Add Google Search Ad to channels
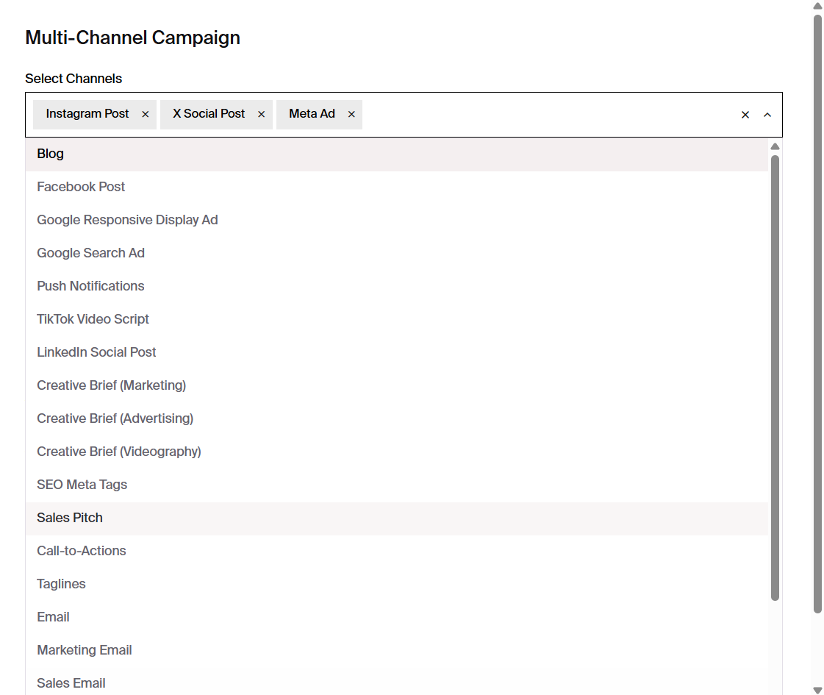This screenshot has width=824, height=695. click(x=90, y=253)
